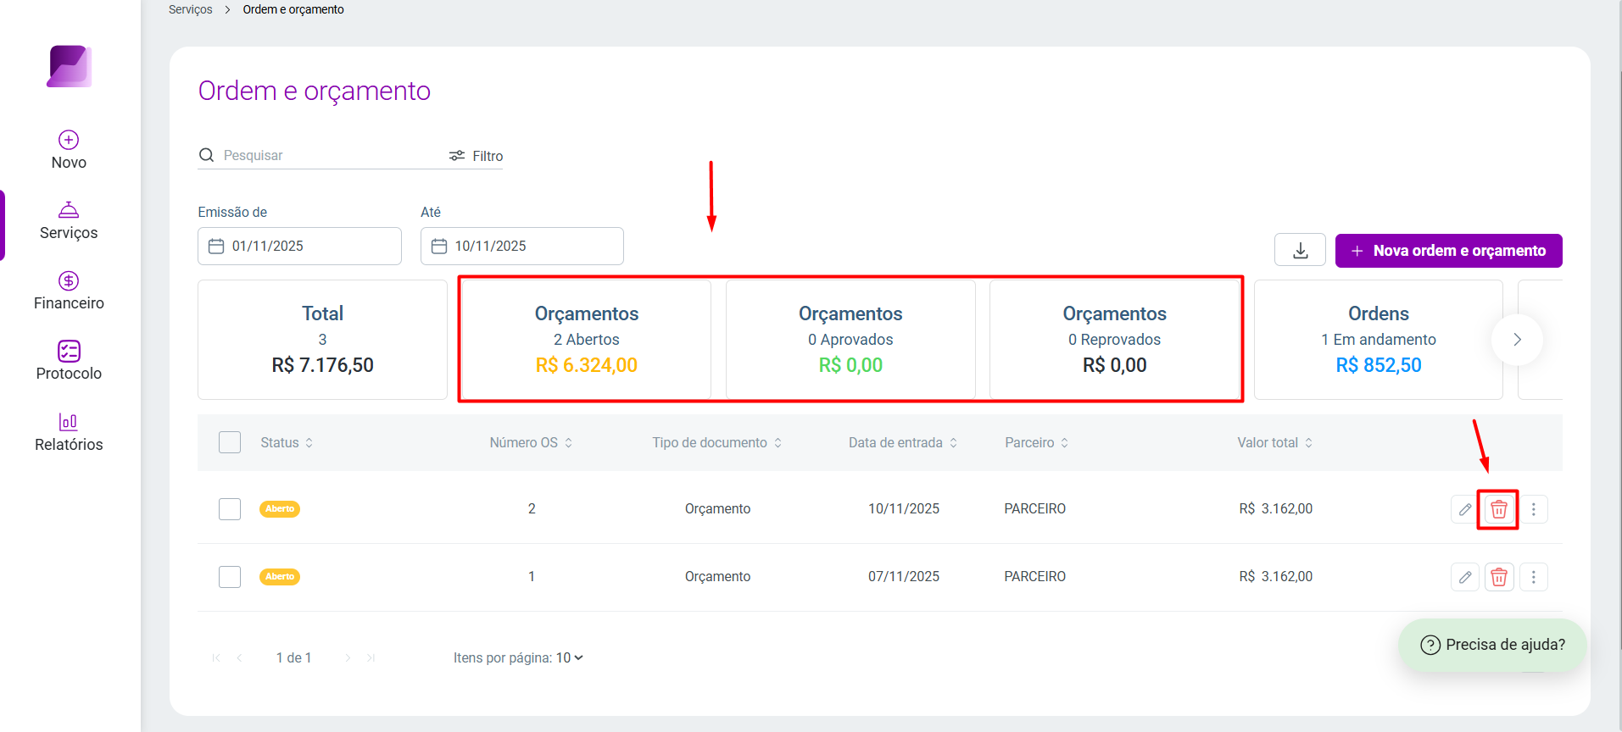Viewport: 1622px width, 732px height.
Task: Delete the order number 2 with trash icon
Action: pyautogui.click(x=1498, y=509)
